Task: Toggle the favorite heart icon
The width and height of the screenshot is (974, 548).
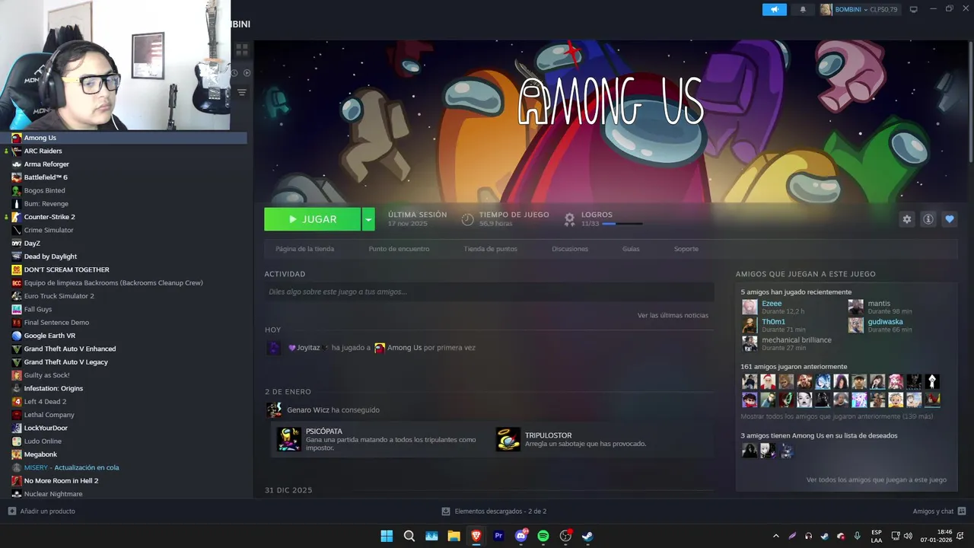Action: pyautogui.click(x=949, y=219)
